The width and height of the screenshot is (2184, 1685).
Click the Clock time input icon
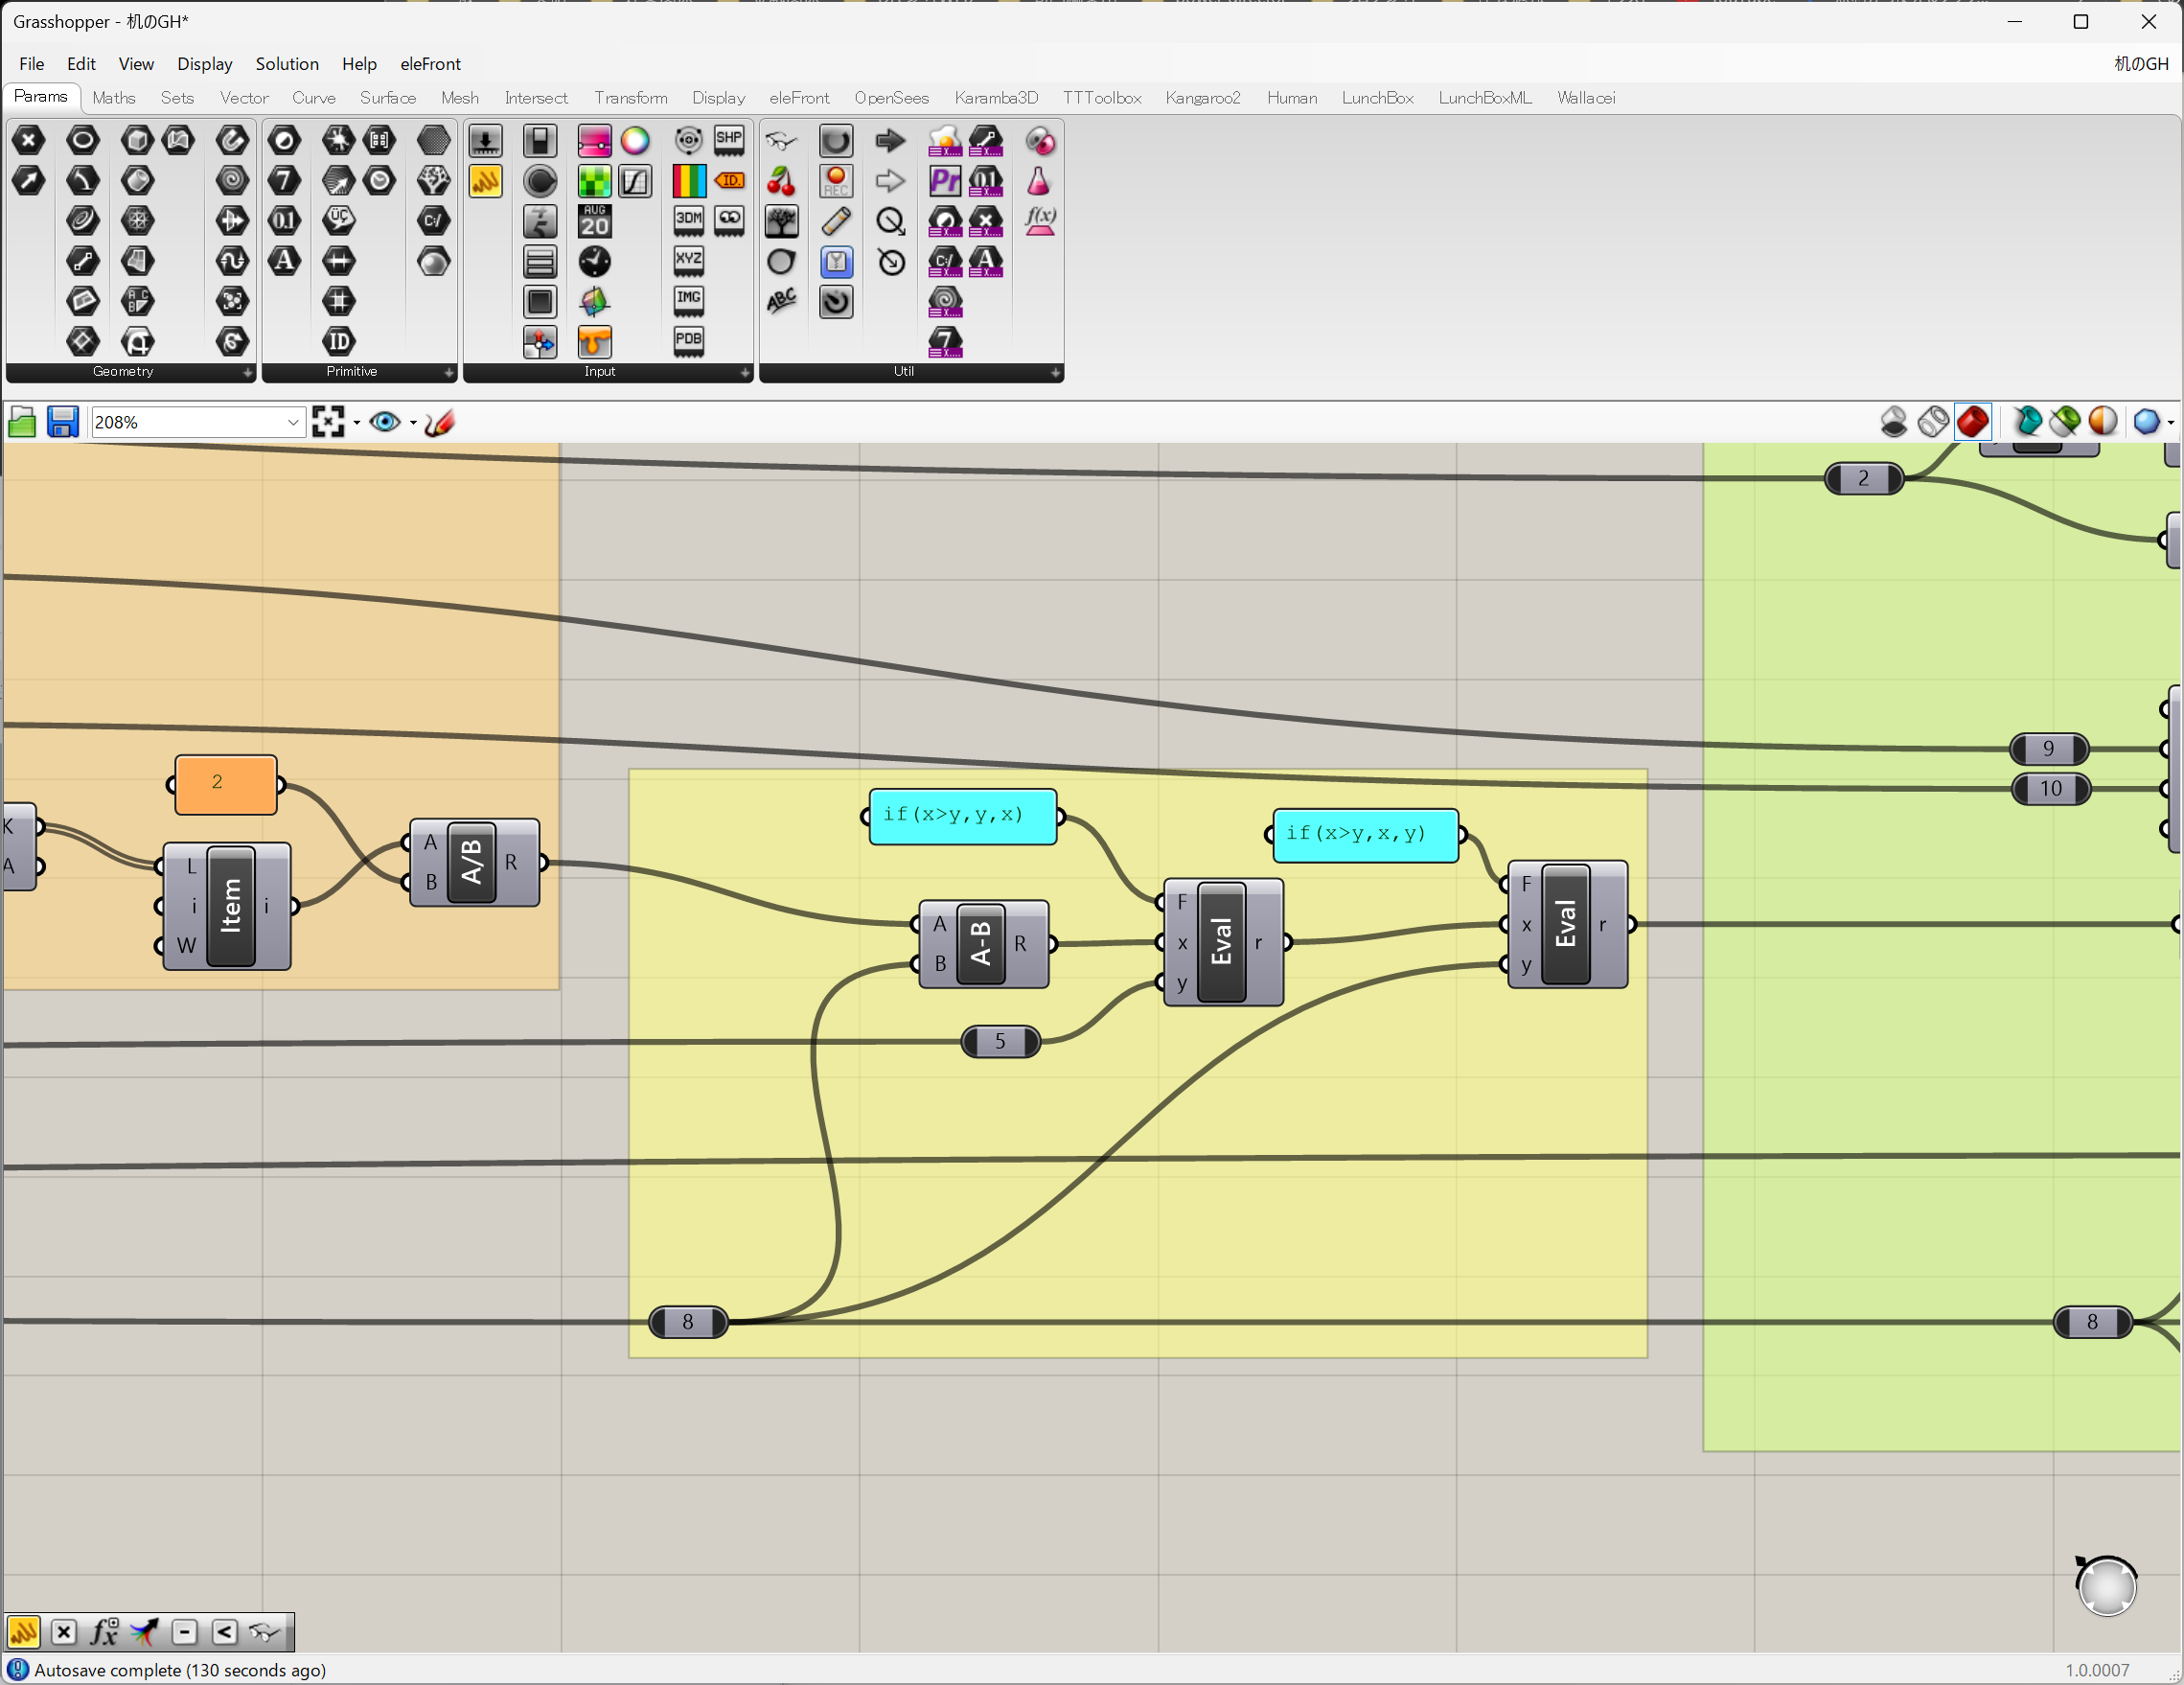point(594,262)
